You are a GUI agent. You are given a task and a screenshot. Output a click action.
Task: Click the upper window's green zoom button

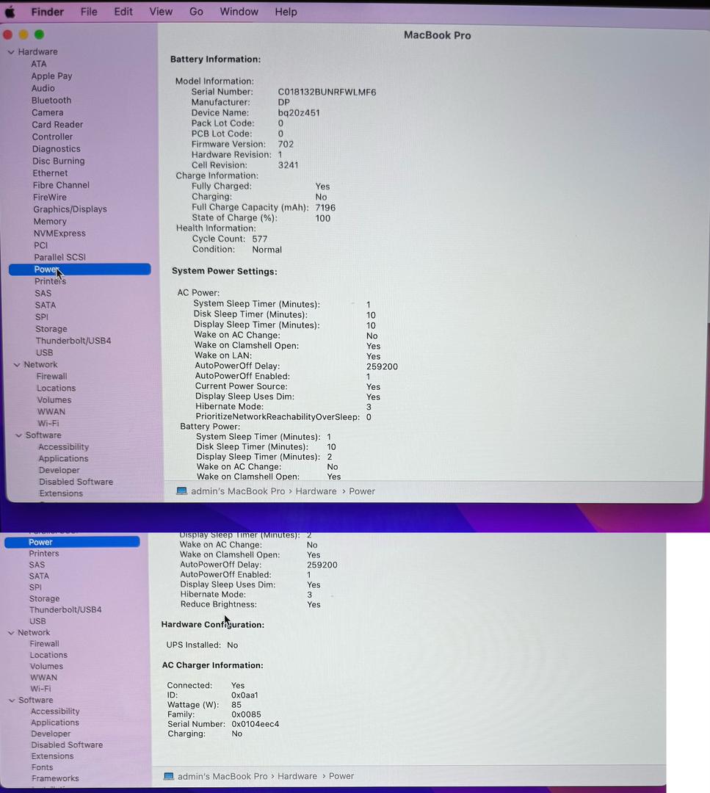tap(39, 35)
